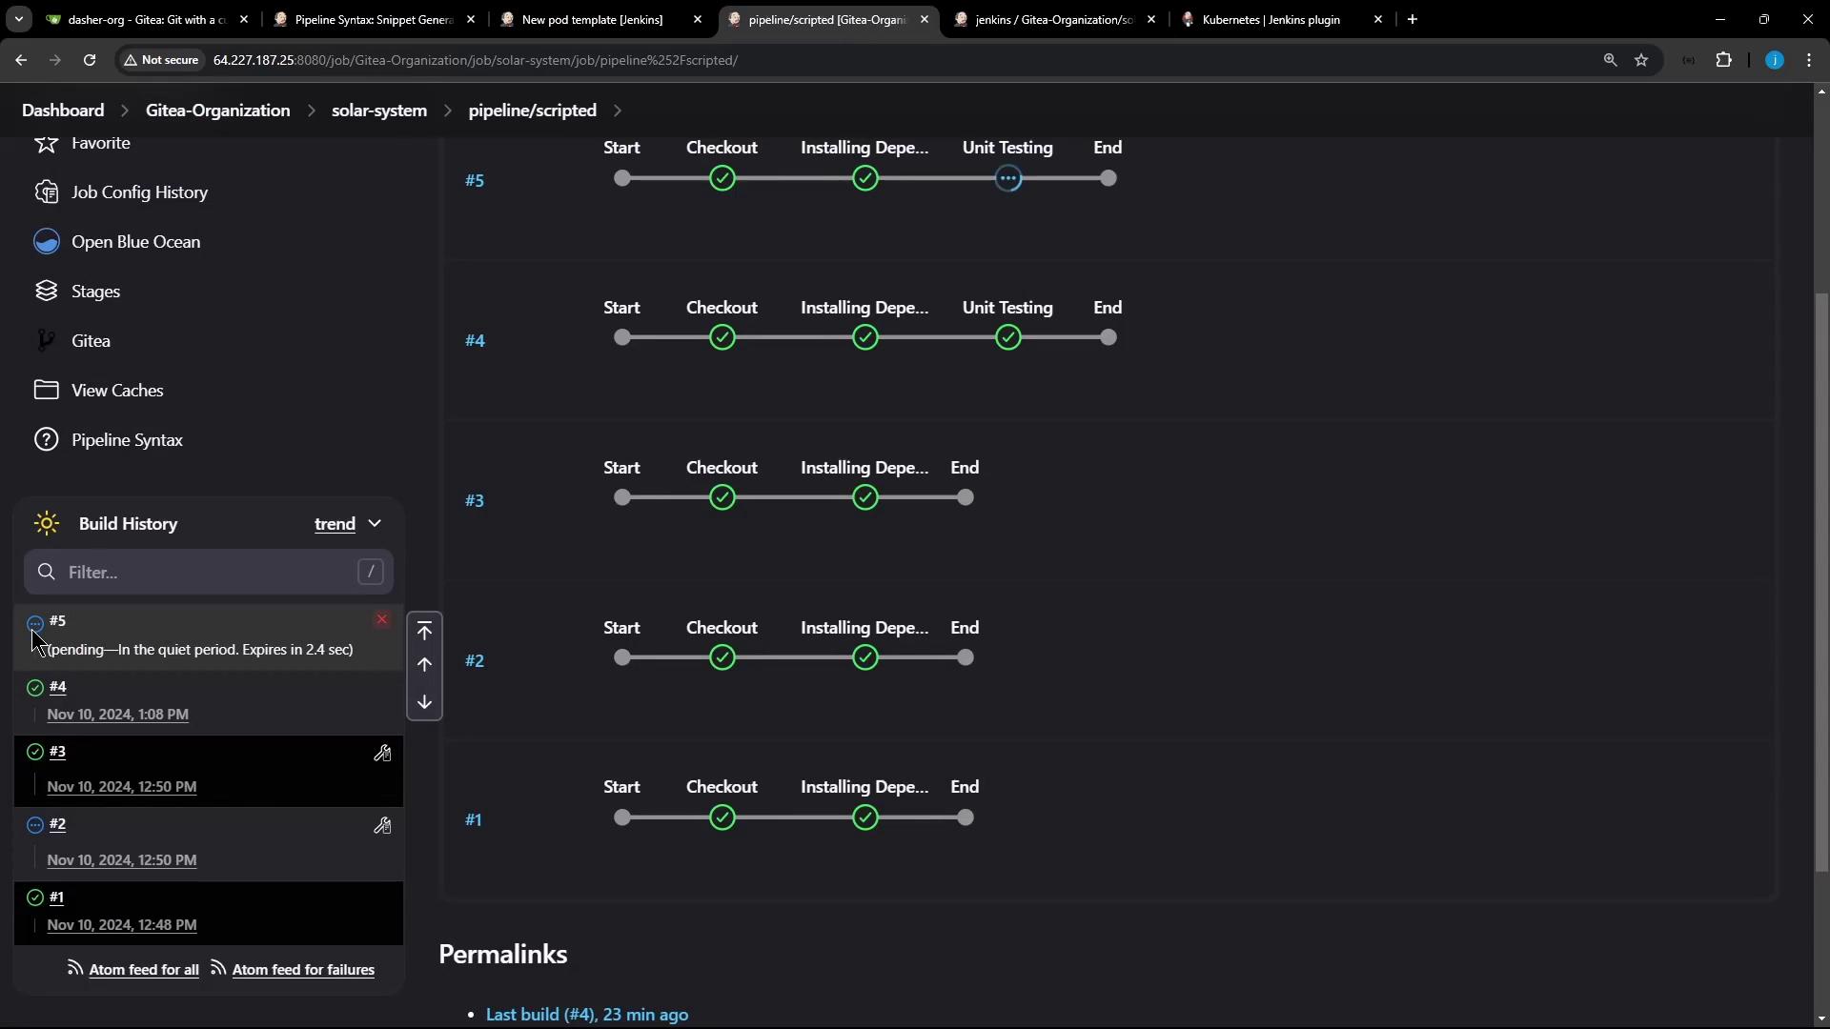Image resolution: width=1830 pixels, height=1029 pixels.
Task: Open View Caches from the sidebar
Action: point(117,391)
